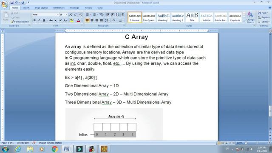
Task: Align text to the right
Action: pyautogui.click(x=96, y=20)
